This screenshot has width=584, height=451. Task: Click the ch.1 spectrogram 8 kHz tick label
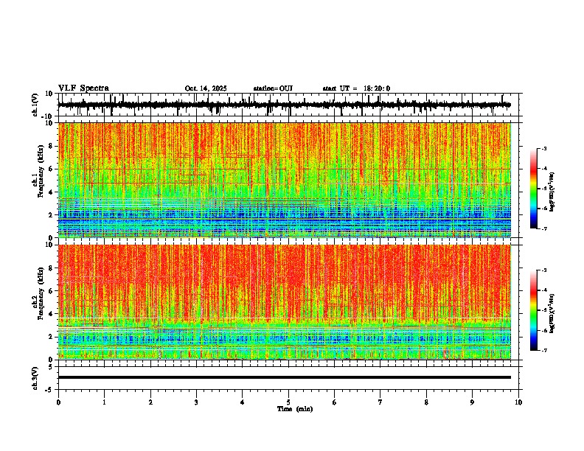click(52, 146)
